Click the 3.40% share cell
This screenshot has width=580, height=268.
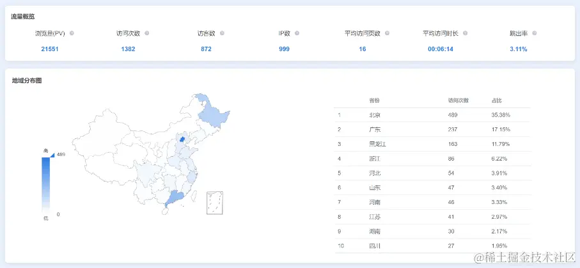point(499,187)
